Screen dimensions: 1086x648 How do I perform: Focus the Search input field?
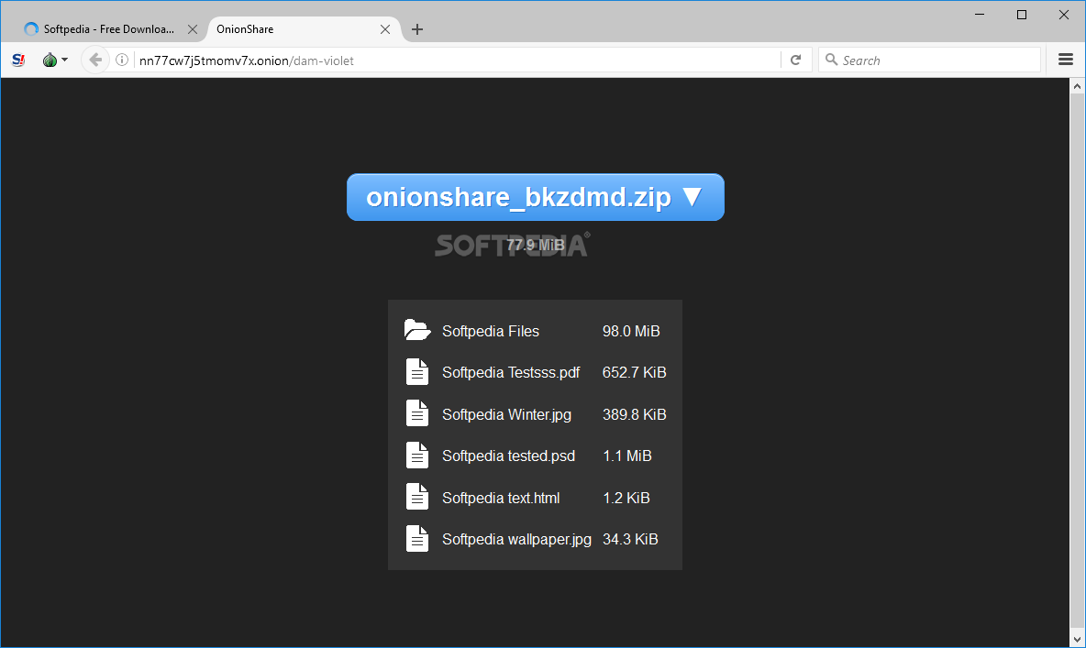929,60
